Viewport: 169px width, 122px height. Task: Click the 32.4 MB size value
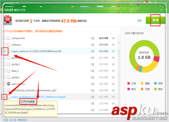103,51
